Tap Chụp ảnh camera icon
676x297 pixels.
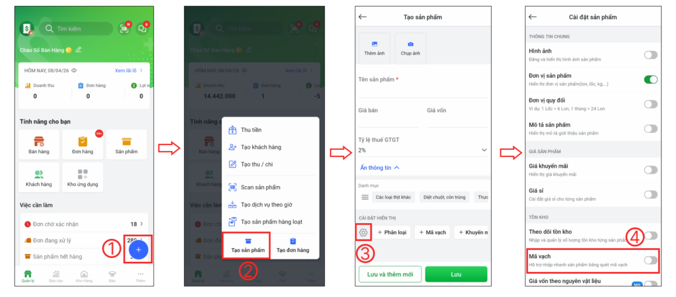pyautogui.click(x=411, y=49)
